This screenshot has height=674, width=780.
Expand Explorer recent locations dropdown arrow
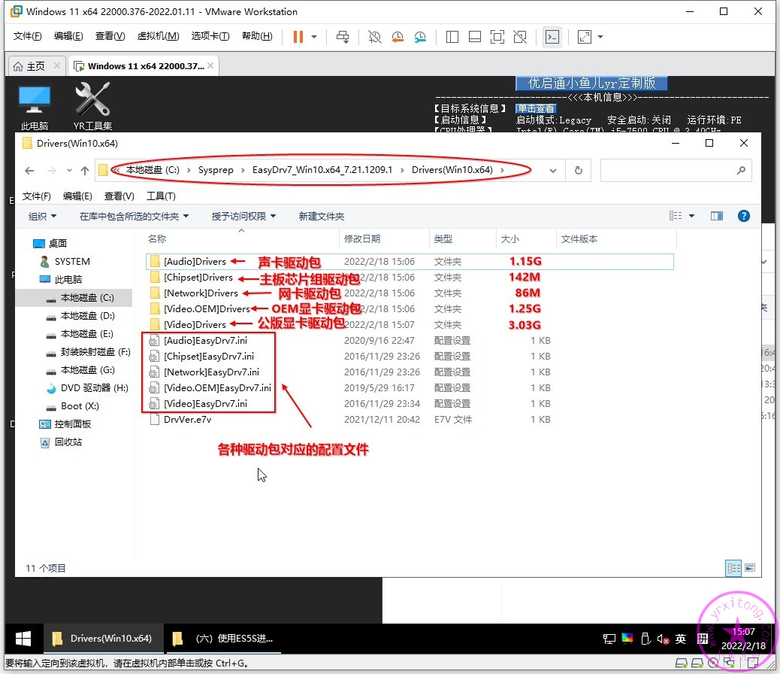(x=69, y=171)
